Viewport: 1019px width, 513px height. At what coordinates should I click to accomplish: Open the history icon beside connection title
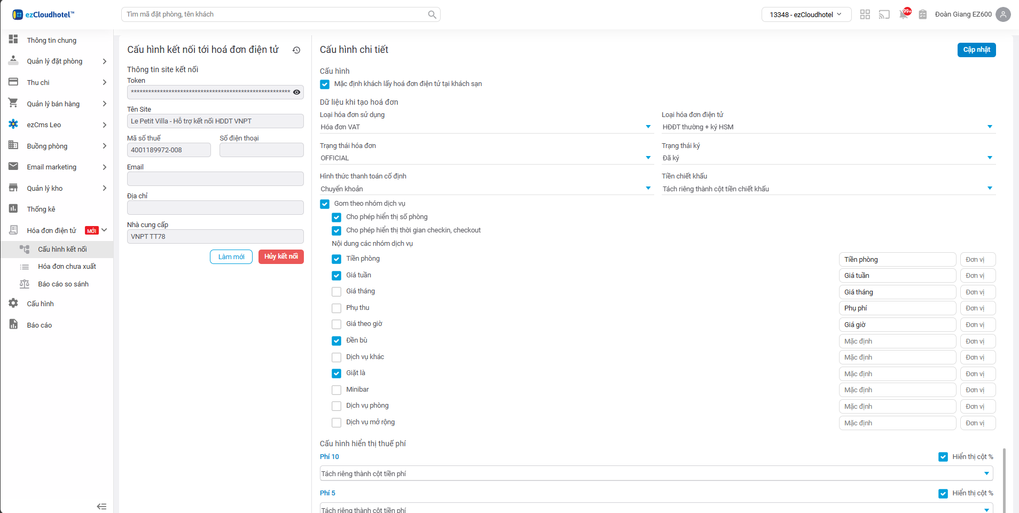296,50
